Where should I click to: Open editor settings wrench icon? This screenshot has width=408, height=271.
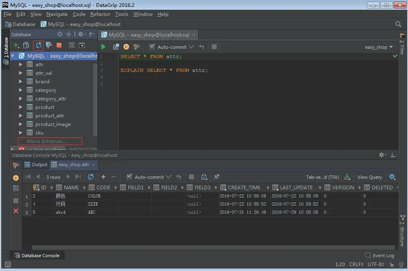[x=136, y=47]
